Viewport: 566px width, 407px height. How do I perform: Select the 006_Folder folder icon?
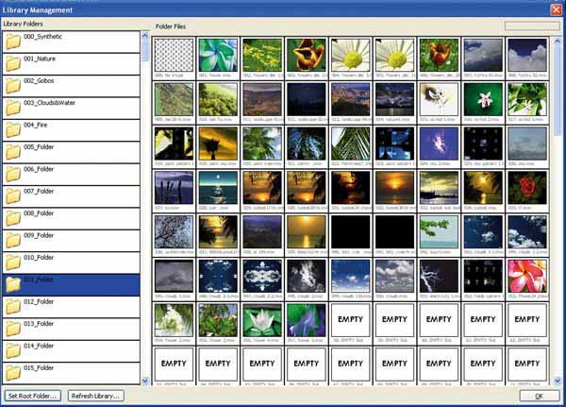point(13,174)
